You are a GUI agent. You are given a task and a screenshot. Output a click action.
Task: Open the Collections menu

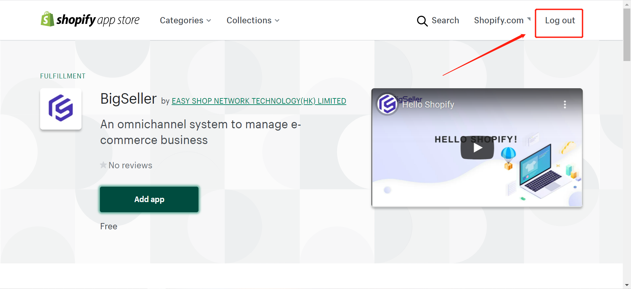pos(253,20)
